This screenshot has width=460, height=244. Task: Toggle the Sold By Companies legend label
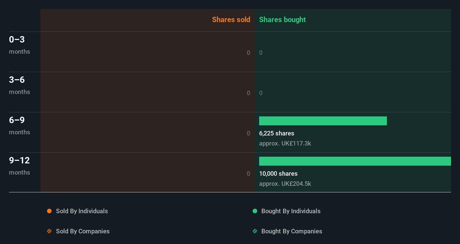pyautogui.click(x=83, y=231)
